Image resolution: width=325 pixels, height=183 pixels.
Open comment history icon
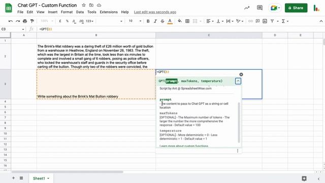[x=259, y=8]
